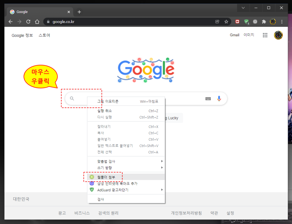Bookmark this page with the star icon
Image resolution: width=292 pixels, height=224 pixels.
point(226,21)
